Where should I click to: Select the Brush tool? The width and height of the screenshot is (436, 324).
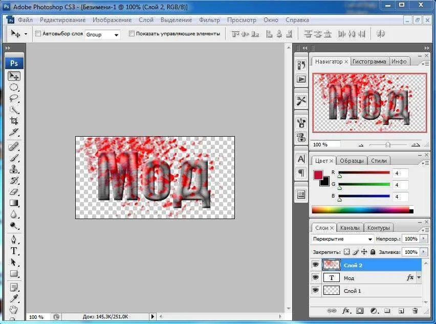pyautogui.click(x=14, y=158)
